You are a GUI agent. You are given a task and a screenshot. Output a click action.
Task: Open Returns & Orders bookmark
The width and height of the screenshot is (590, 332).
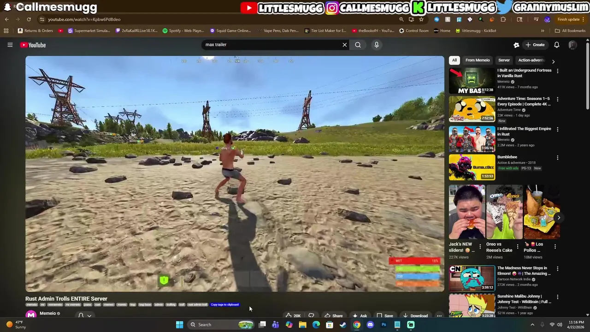[x=35, y=31]
